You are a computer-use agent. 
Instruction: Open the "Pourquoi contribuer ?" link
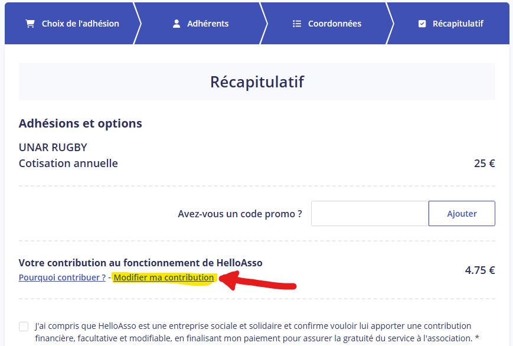click(62, 278)
